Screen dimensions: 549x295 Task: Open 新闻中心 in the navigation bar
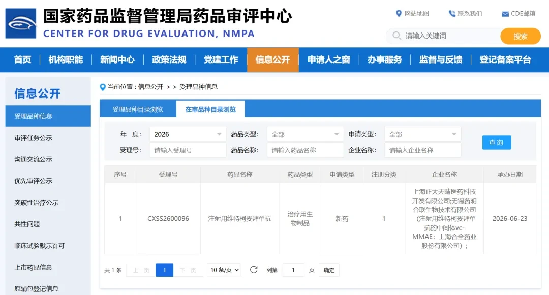117,60
